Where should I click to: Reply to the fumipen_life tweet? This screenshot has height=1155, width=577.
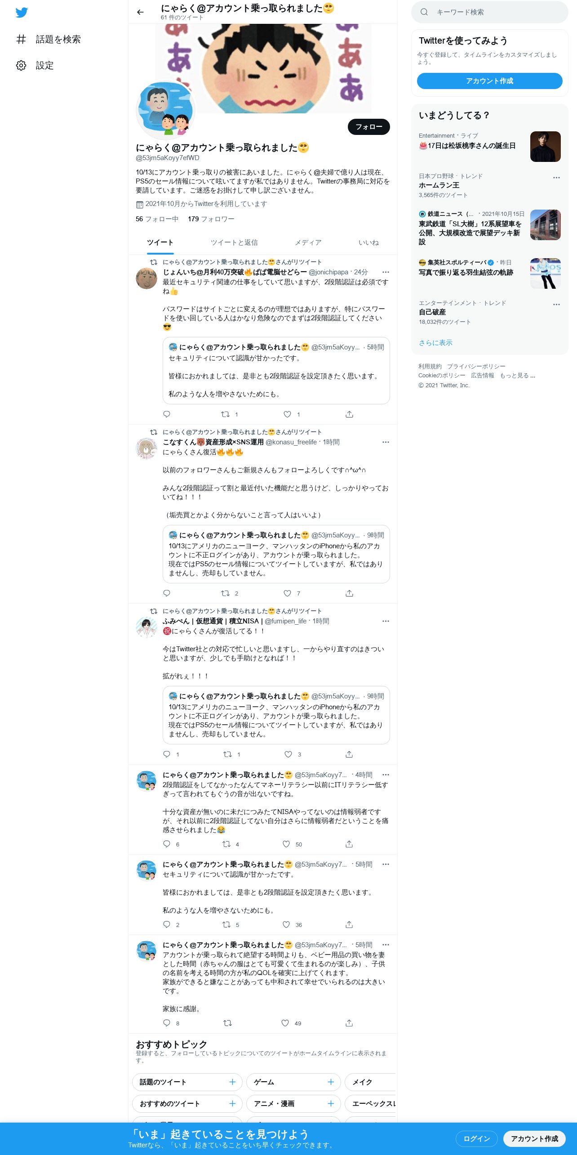(167, 754)
